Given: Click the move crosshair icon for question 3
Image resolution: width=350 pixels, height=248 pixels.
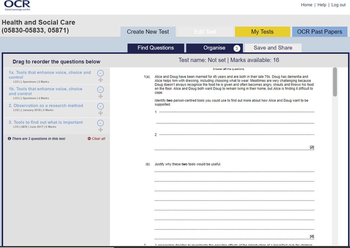Looking at the screenshot, I should (x=100, y=129).
